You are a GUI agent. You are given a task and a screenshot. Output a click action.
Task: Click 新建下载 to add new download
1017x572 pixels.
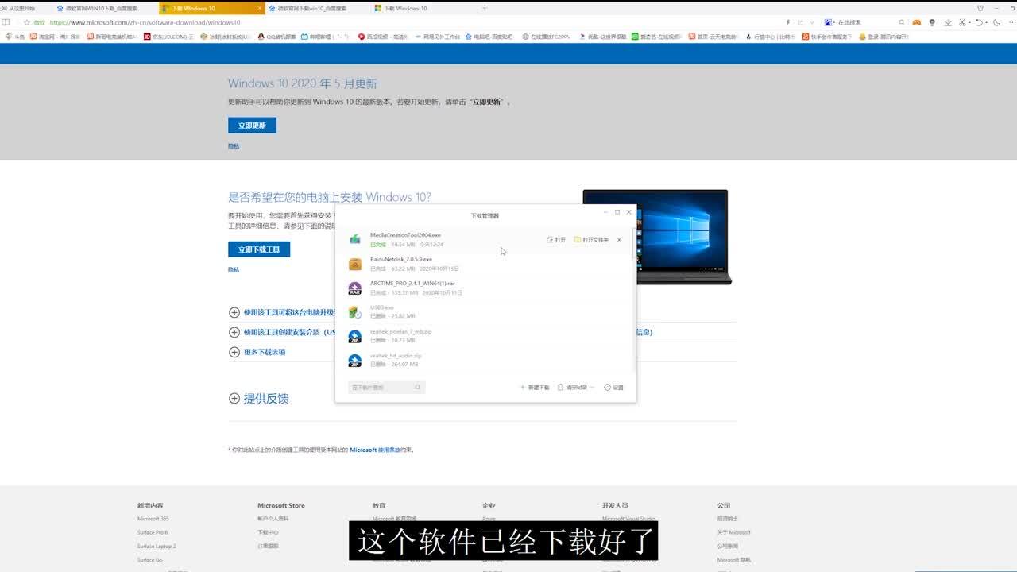point(535,388)
